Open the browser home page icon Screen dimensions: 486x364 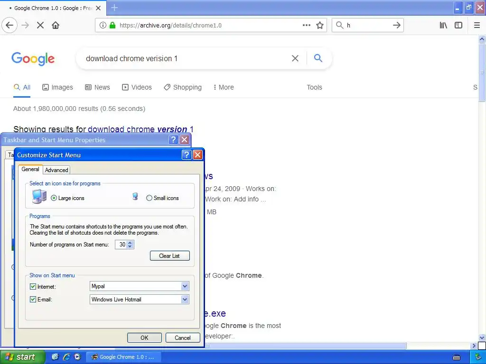(56, 25)
